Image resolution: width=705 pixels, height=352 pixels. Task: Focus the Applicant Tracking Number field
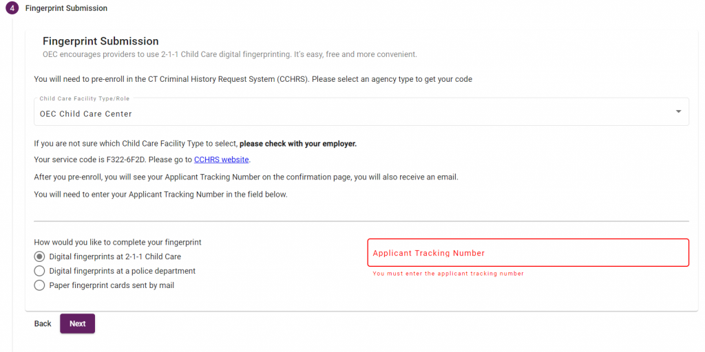pyautogui.click(x=528, y=253)
